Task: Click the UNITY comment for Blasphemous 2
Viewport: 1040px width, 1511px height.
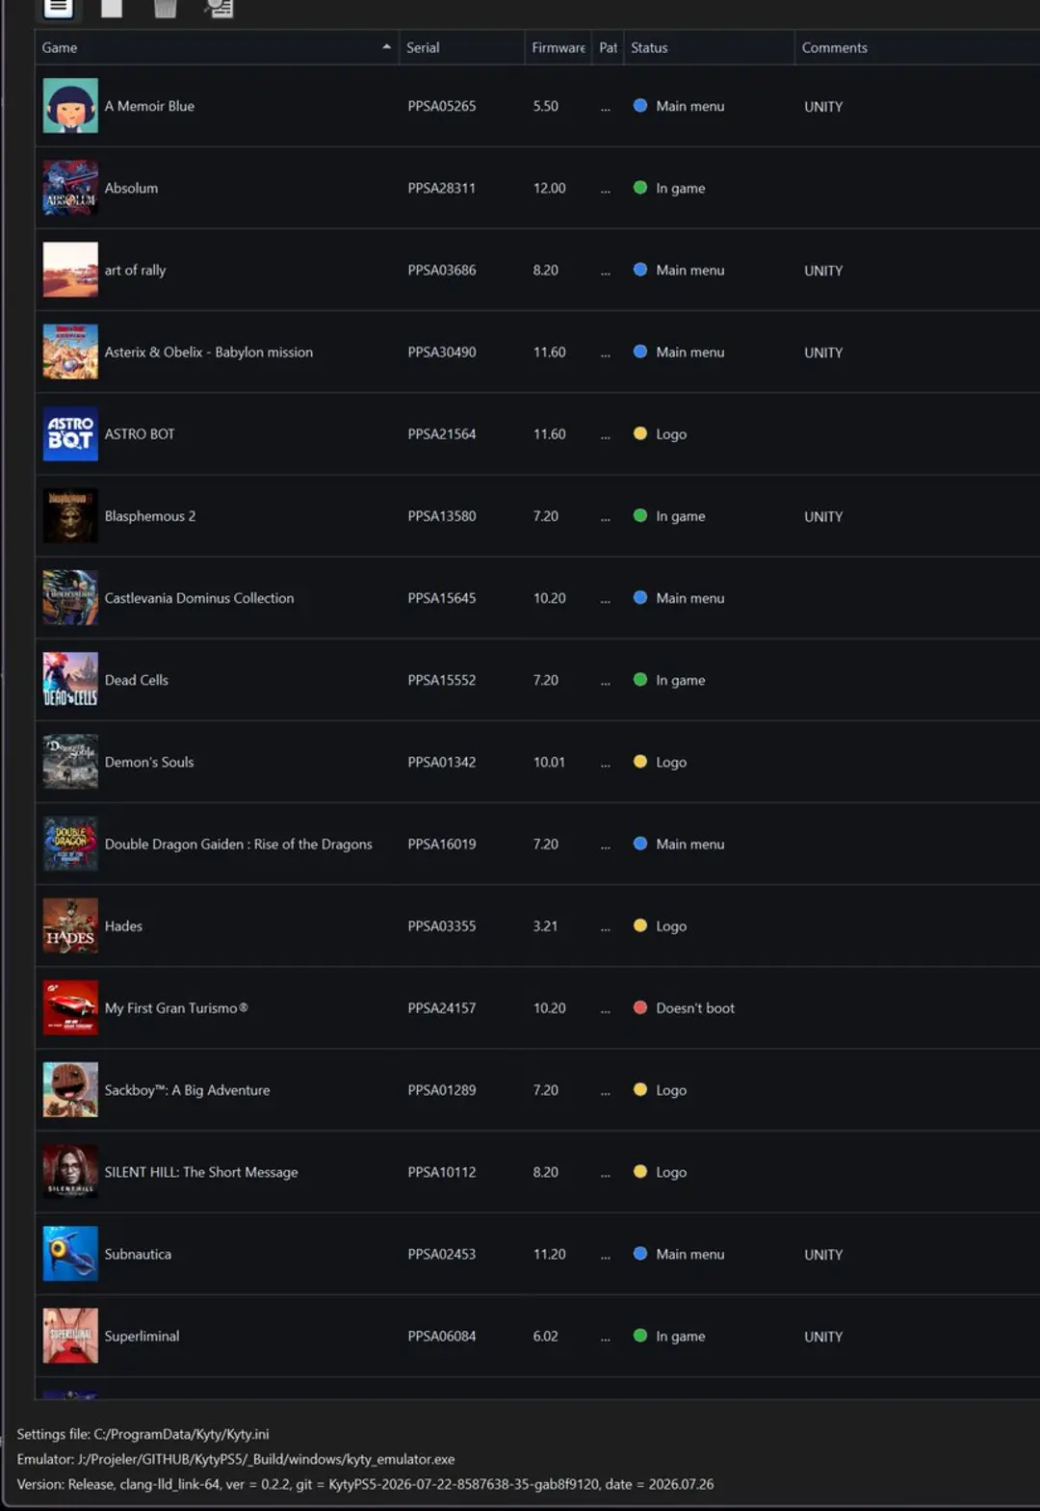Action: 823,516
